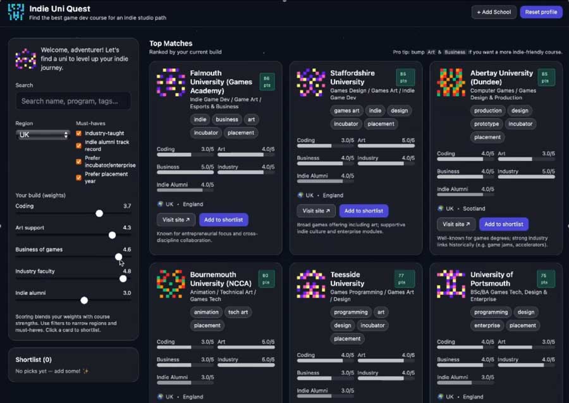This screenshot has width=569, height=403.
Task: Click the welcome adventurer pixel mascot icon
Action: [25, 59]
